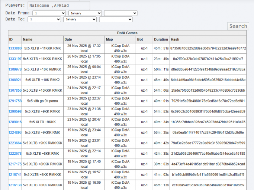
Task: Open game ID 1222678
Action: click(15, 154)
